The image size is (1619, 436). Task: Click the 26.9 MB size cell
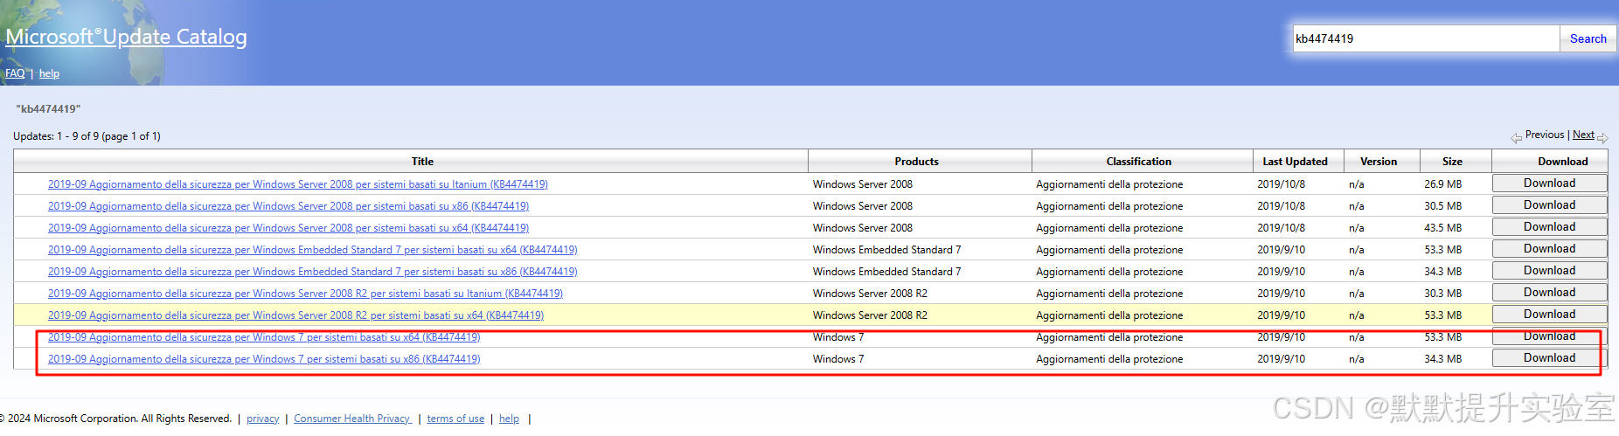[x=1442, y=184]
